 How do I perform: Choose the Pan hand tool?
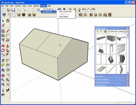click(8, 76)
